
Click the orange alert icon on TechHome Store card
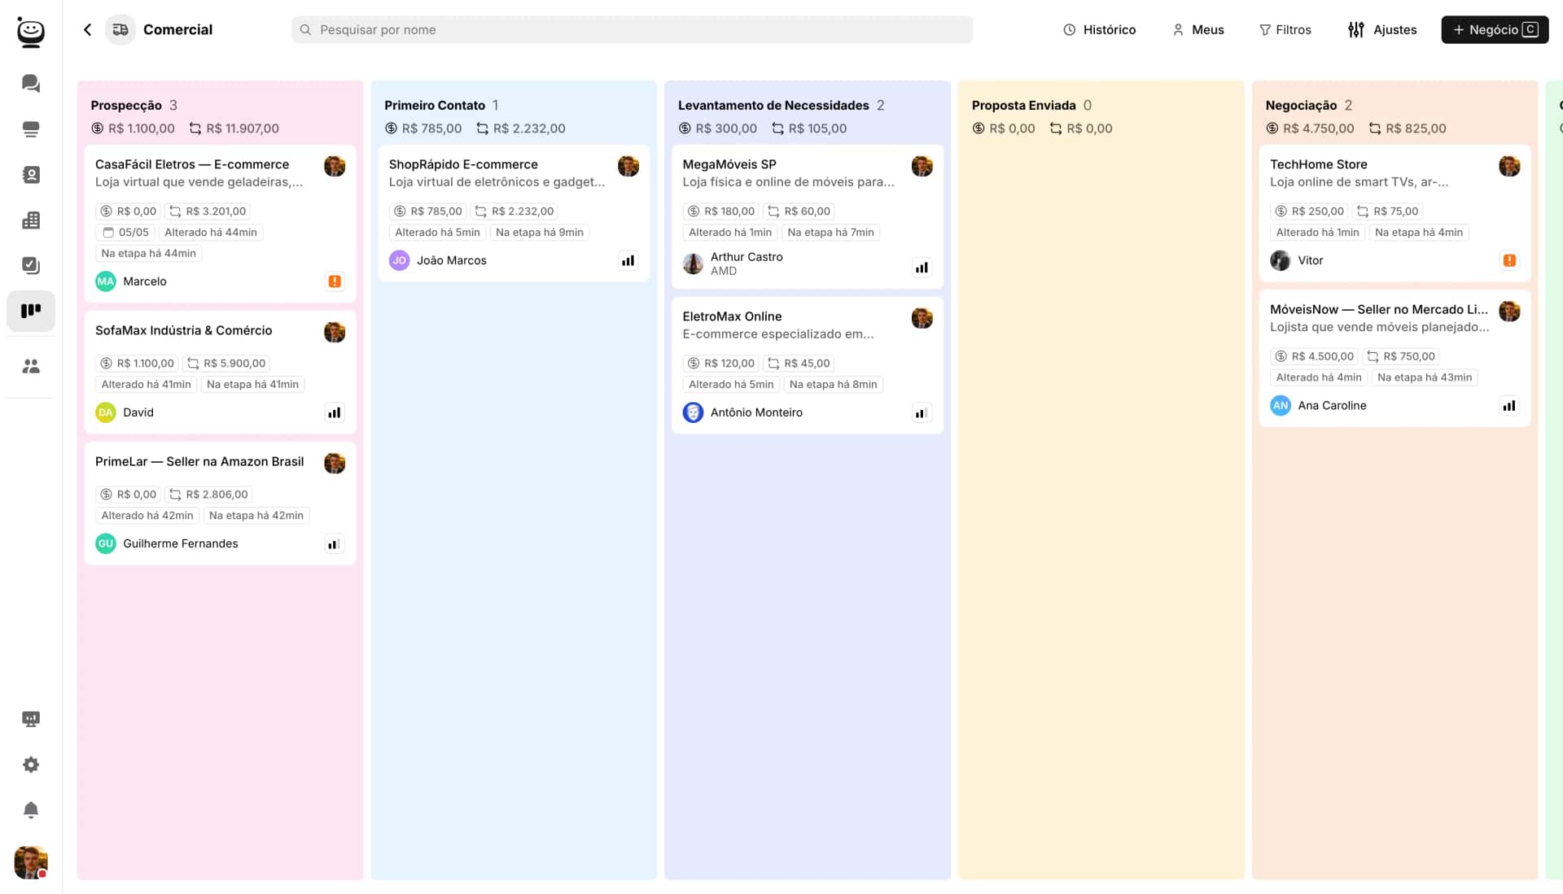coord(1509,260)
